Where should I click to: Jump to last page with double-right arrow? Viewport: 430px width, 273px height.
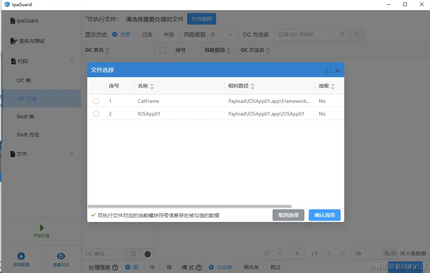click(342, 253)
